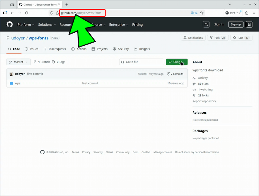Image resolution: width=259 pixels, height=196 pixels.
Task: Reload the page with browser refresh icon
Action: click(27, 13)
